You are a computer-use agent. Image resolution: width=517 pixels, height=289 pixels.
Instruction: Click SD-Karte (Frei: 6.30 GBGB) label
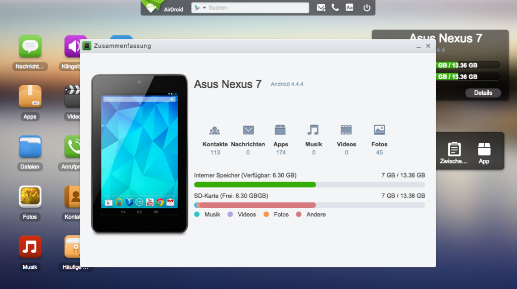pyautogui.click(x=231, y=196)
